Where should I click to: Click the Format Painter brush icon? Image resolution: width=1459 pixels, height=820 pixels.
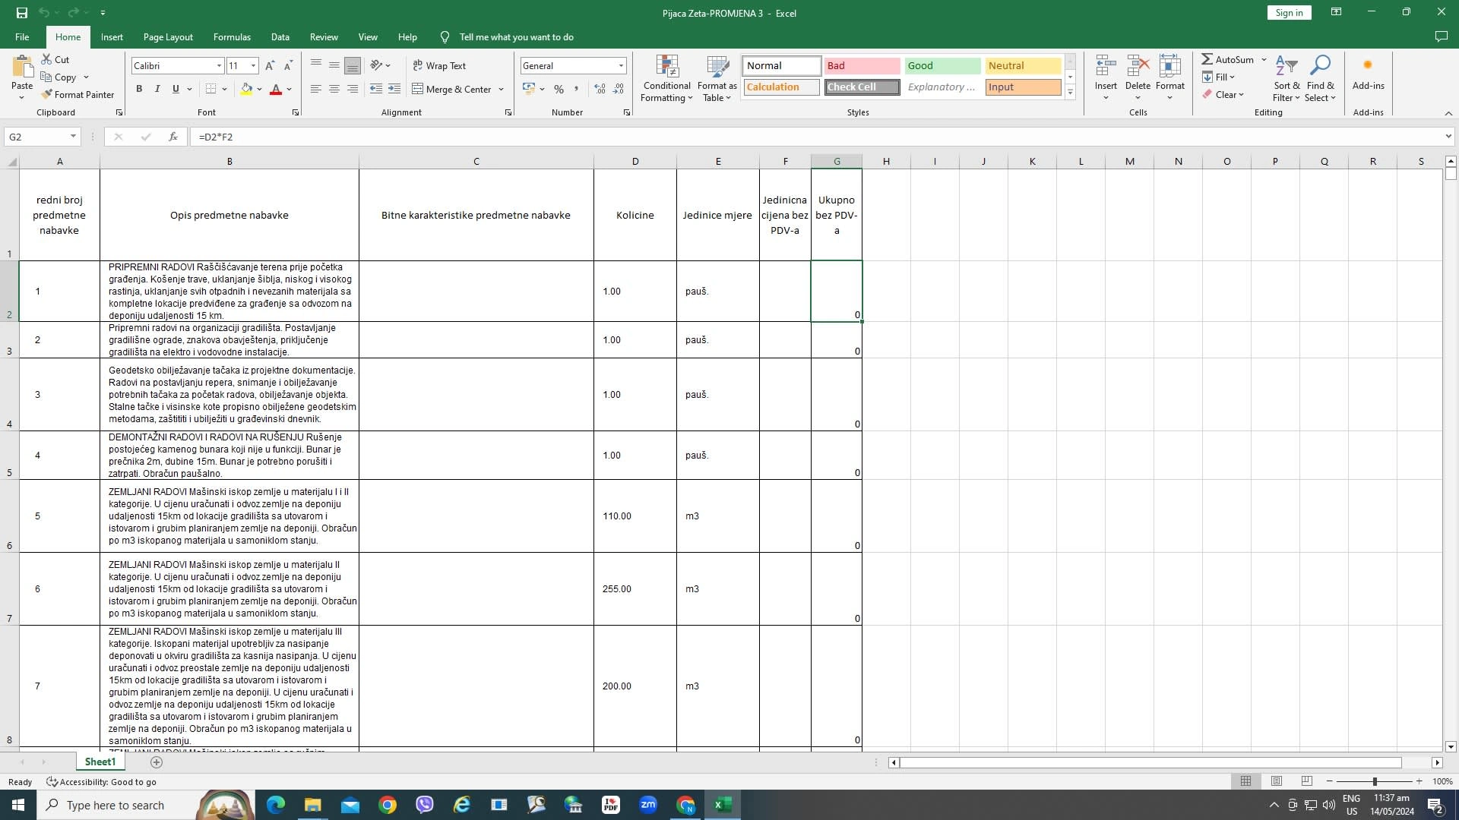47,95
